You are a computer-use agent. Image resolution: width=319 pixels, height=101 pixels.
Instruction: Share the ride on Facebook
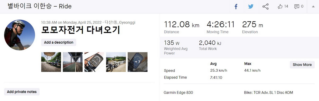(236, 7)
